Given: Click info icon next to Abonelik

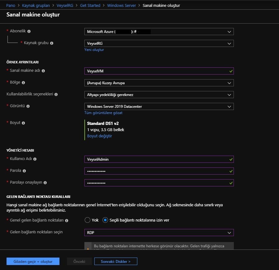Looking at the screenshot, I should [x=29, y=31].
